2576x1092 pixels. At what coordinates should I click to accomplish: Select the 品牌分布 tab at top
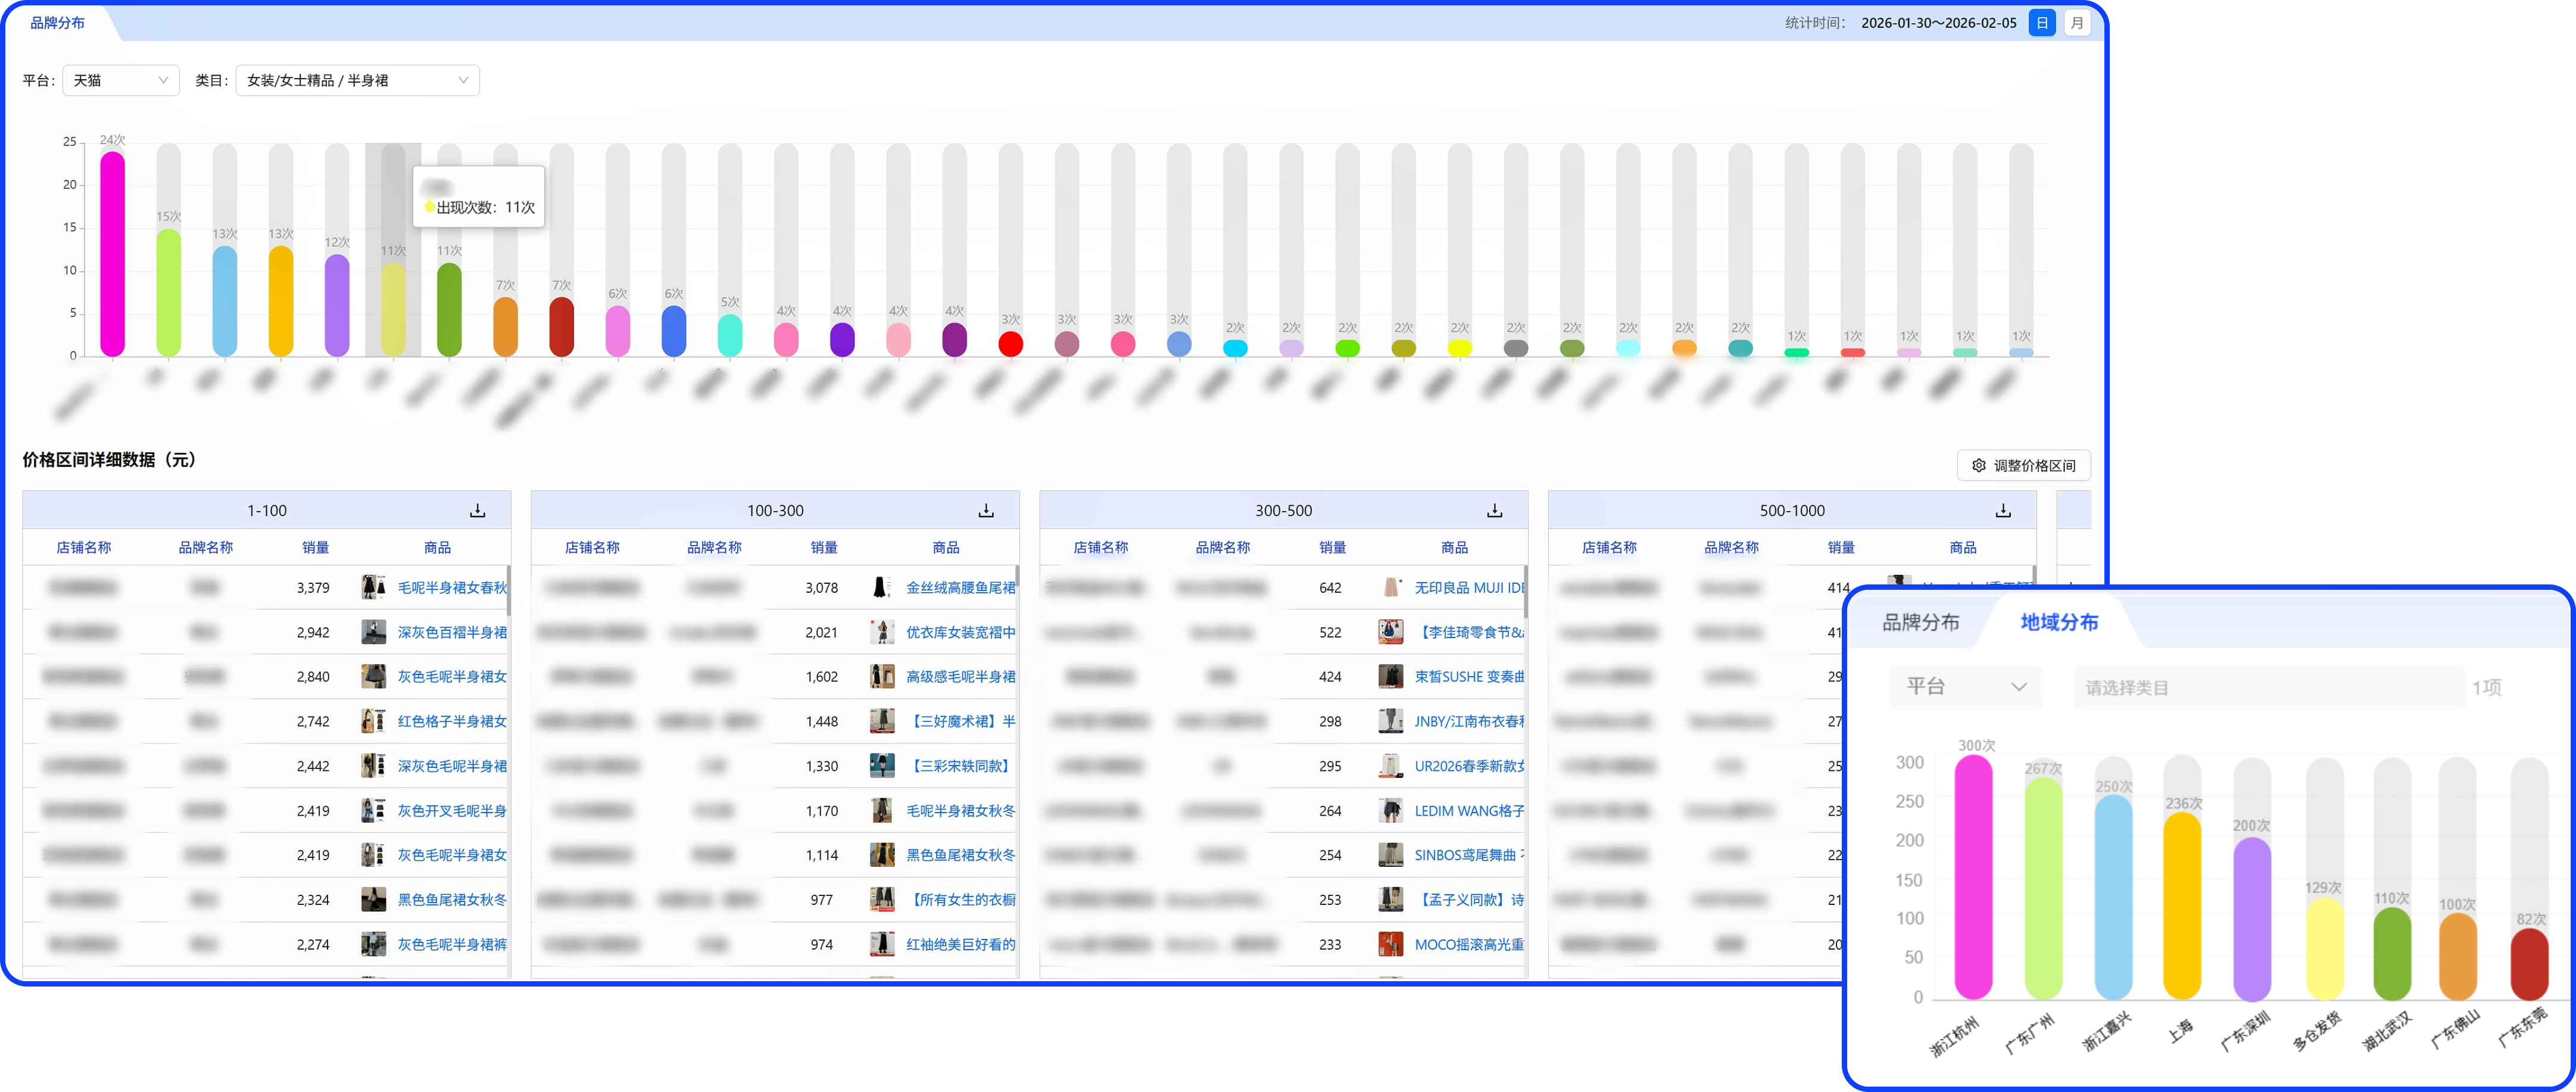click(57, 23)
